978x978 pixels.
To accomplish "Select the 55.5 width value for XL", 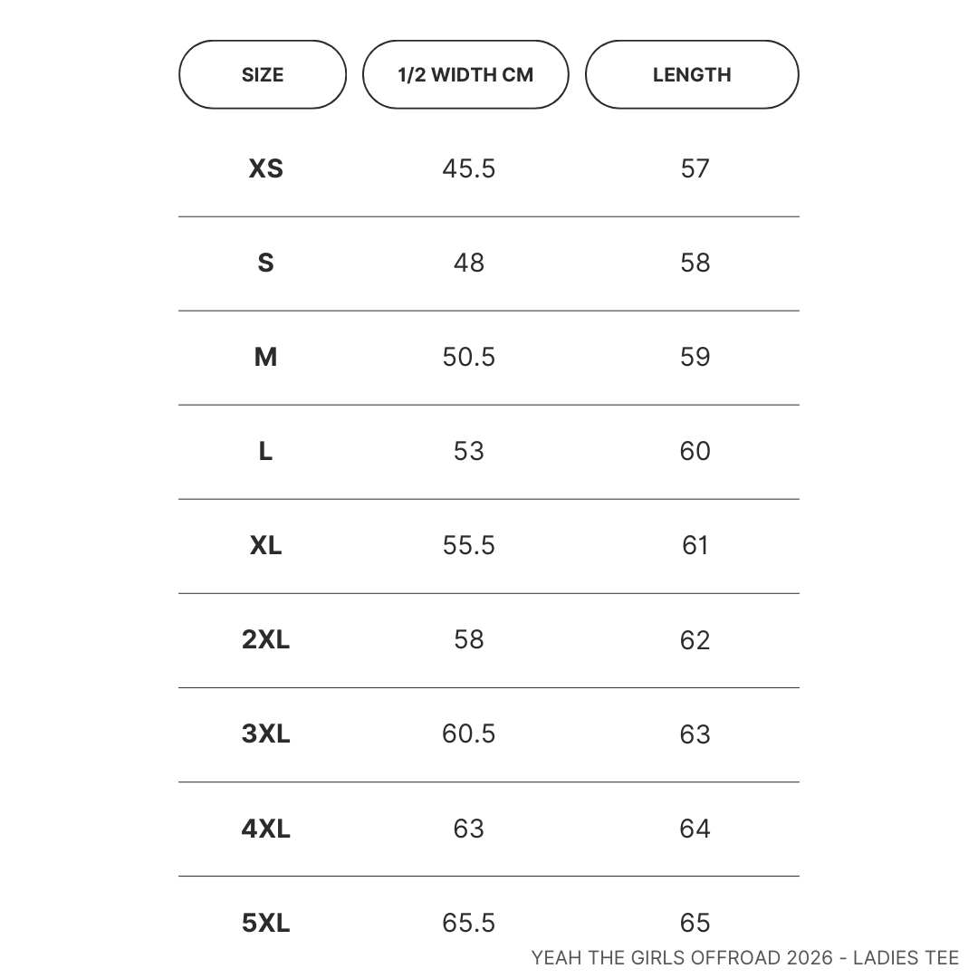I will tap(469, 545).
